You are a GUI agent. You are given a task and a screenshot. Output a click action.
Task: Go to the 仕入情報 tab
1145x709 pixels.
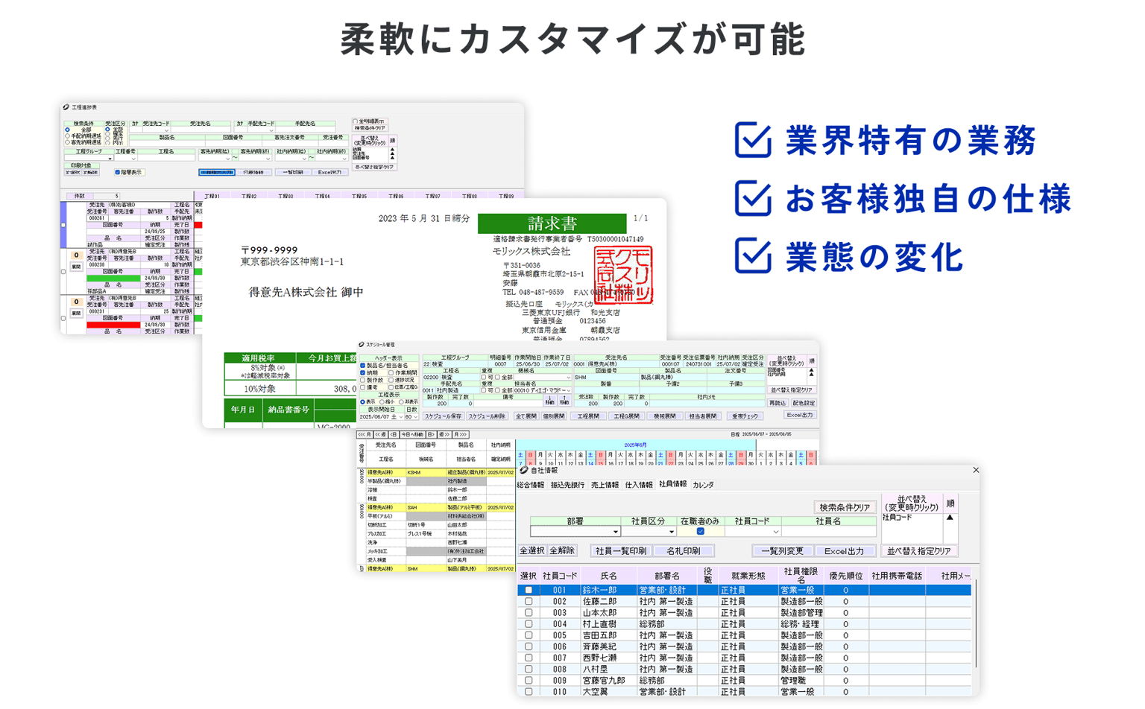tap(639, 485)
